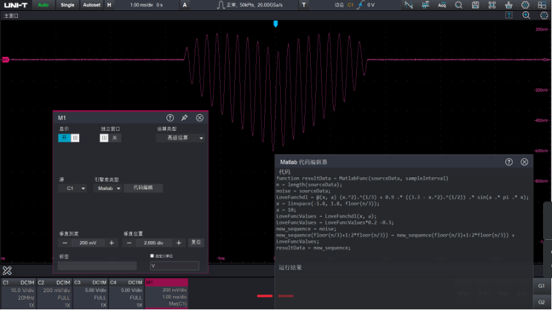Close the Matlab code editor

click(525, 162)
